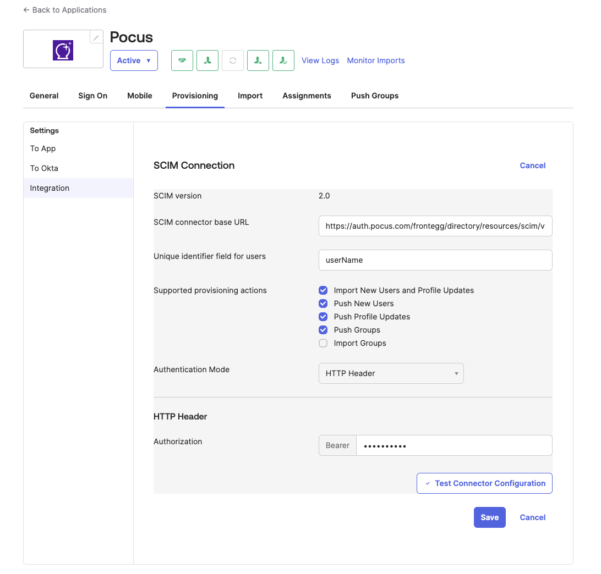
Task: Open the Mobile tab
Action: pyautogui.click(x=140, y=96)
